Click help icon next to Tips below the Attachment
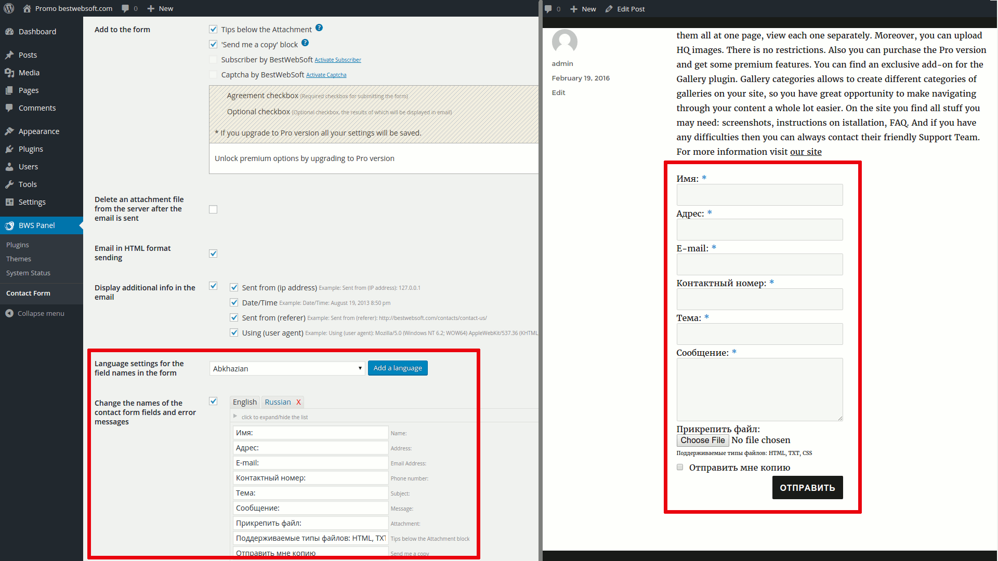Image resolution: width=998 pixels, height=561 pixels. click(319, 28)
